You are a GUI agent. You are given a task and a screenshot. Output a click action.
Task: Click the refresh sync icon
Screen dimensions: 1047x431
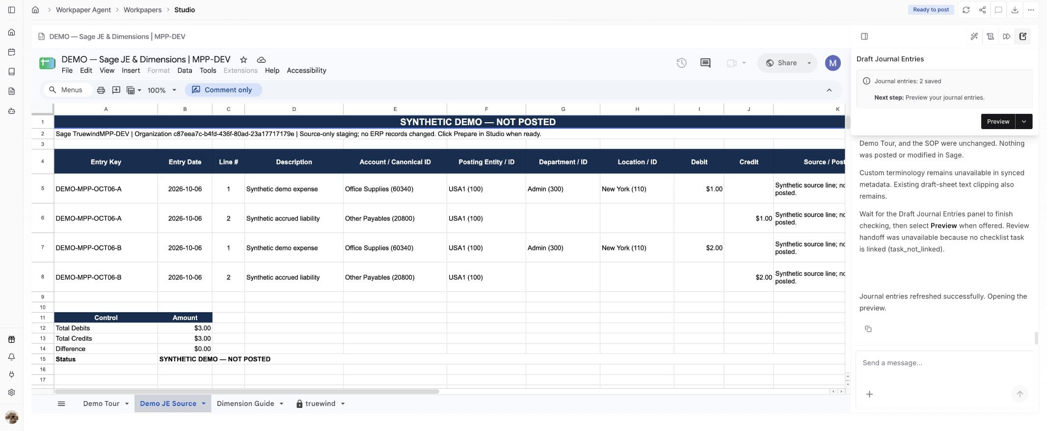click(x=966, y=10)
